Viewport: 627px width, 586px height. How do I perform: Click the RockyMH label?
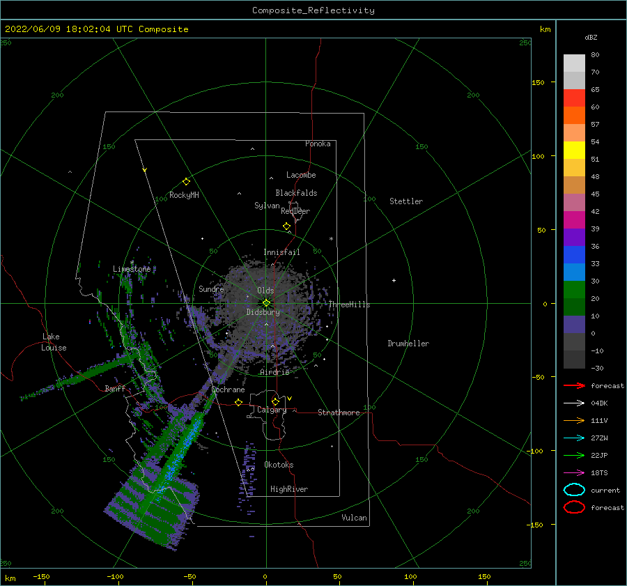(184, 195)
